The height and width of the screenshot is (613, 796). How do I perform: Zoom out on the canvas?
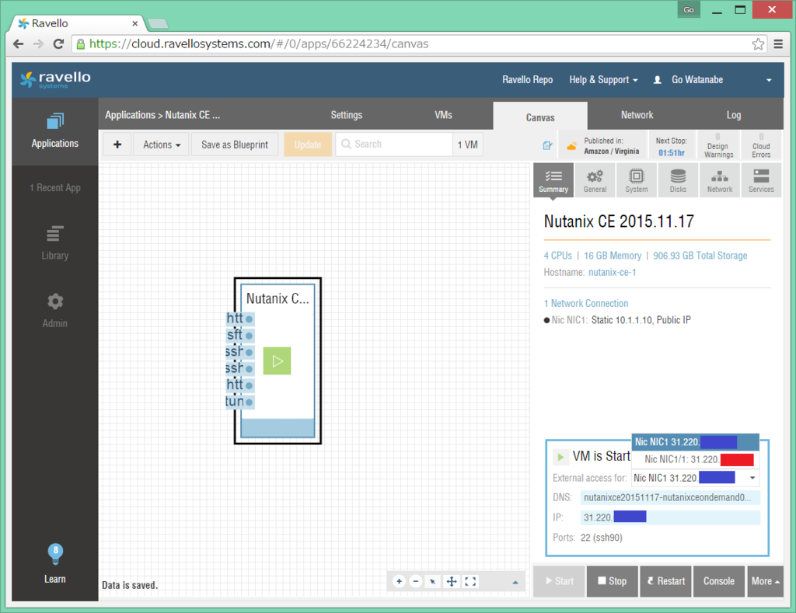pos(416,582)
